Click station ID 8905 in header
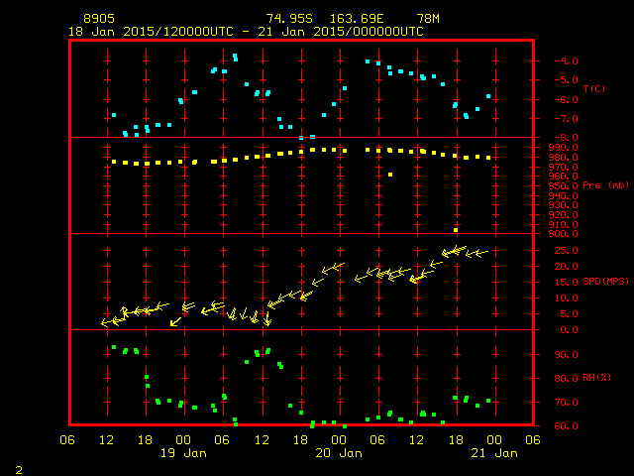 pos(99,19)
